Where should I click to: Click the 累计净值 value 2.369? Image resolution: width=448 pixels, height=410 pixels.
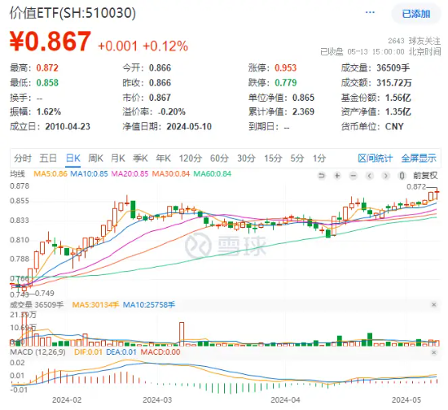[x=304, y=111]
